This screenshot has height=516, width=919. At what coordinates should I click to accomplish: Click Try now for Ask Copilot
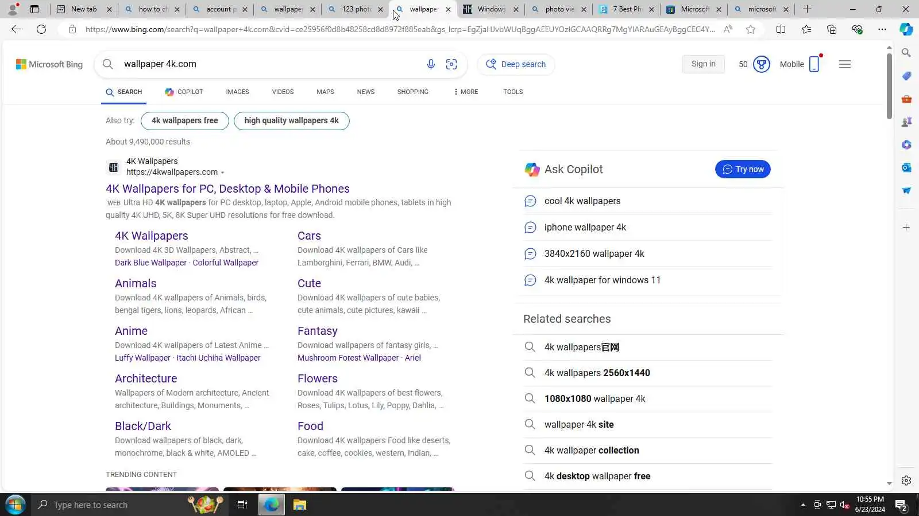click(743, 169)
